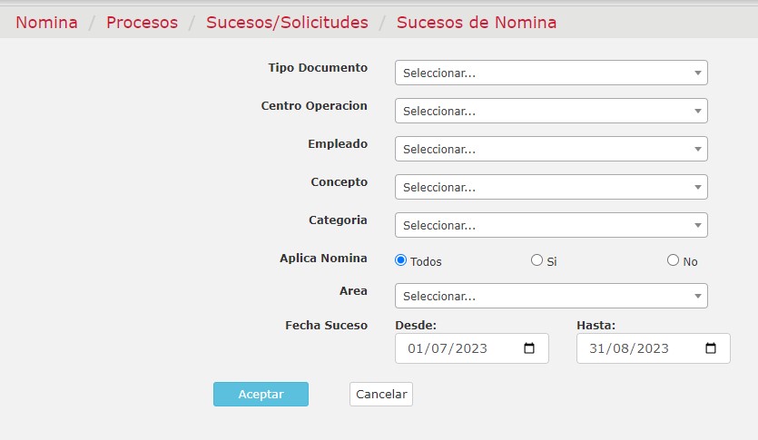Screen dimensions: 758x440
Task: Open the Centro Operacion selector
Action: 551,111
